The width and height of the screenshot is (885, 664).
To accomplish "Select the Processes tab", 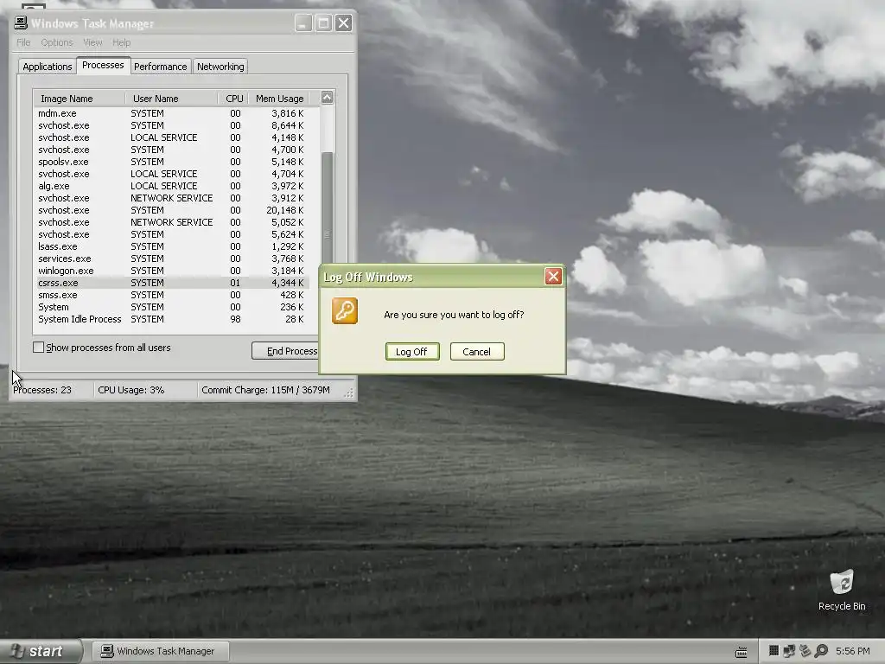I will pos(103,65).
